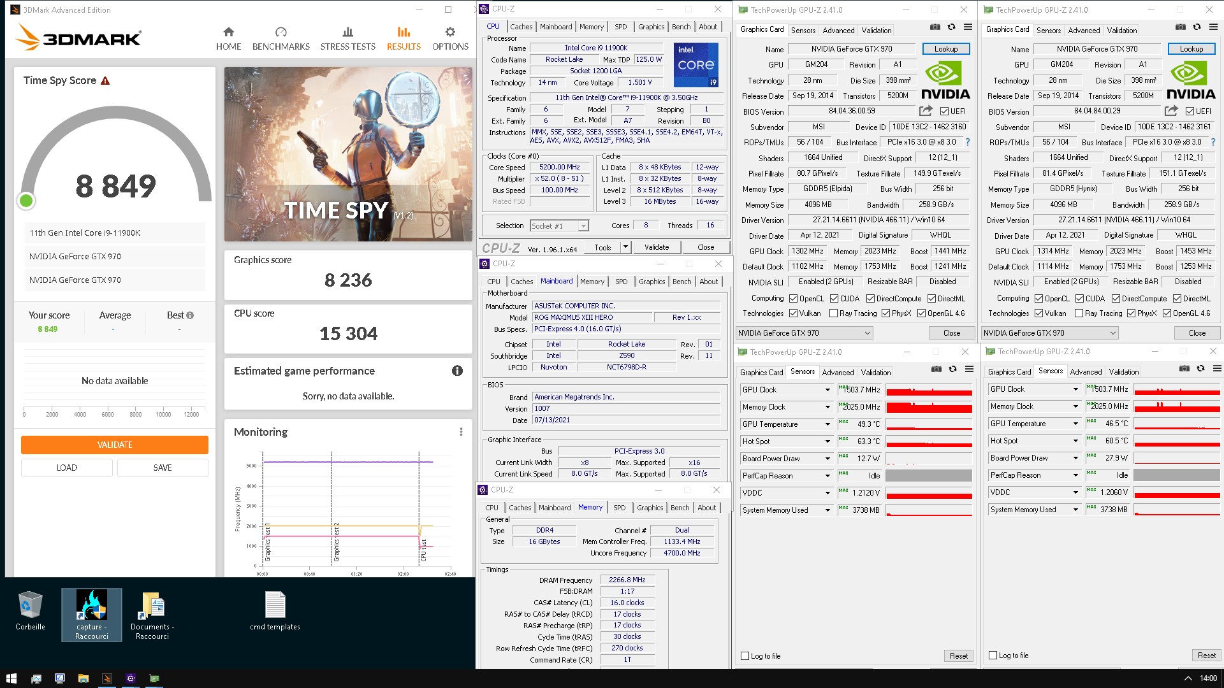Open 3DMark BENCHMARKS icon

[x=280, y=32]
